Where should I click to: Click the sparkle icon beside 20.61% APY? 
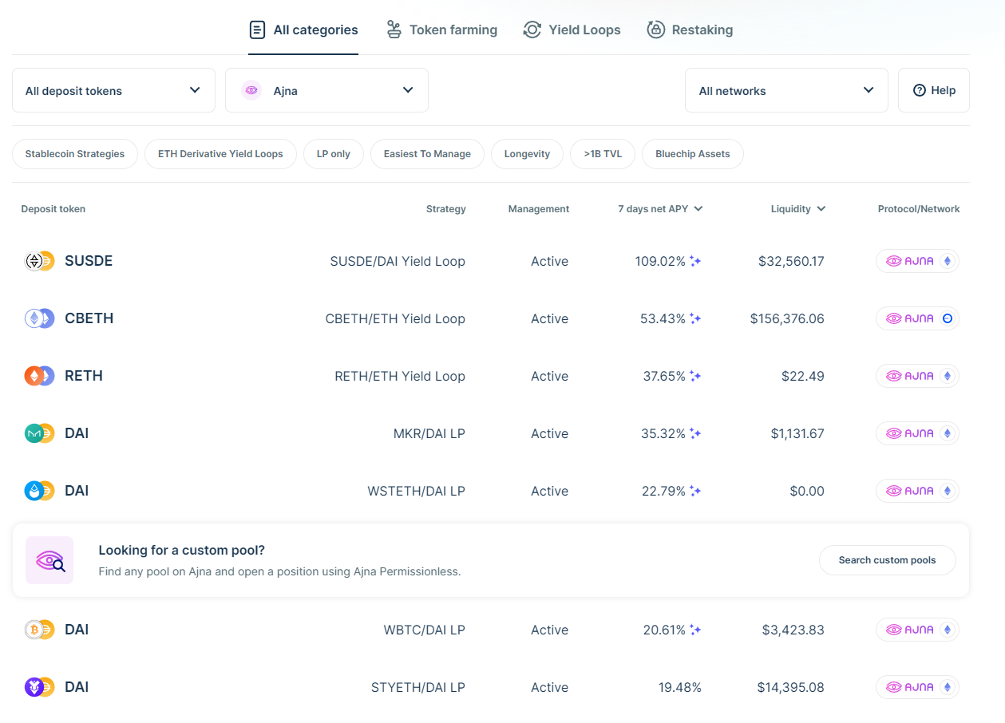click(x=695, y=630)
